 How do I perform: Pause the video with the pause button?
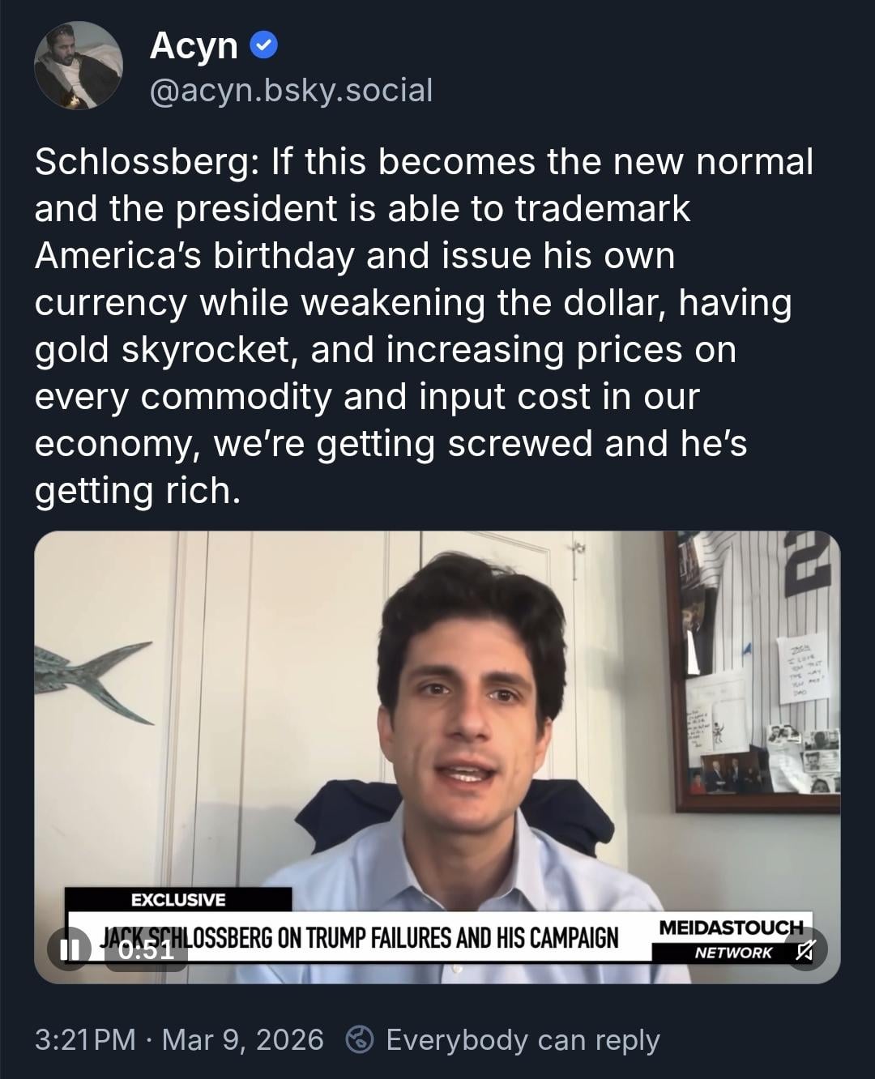(72, 949)
